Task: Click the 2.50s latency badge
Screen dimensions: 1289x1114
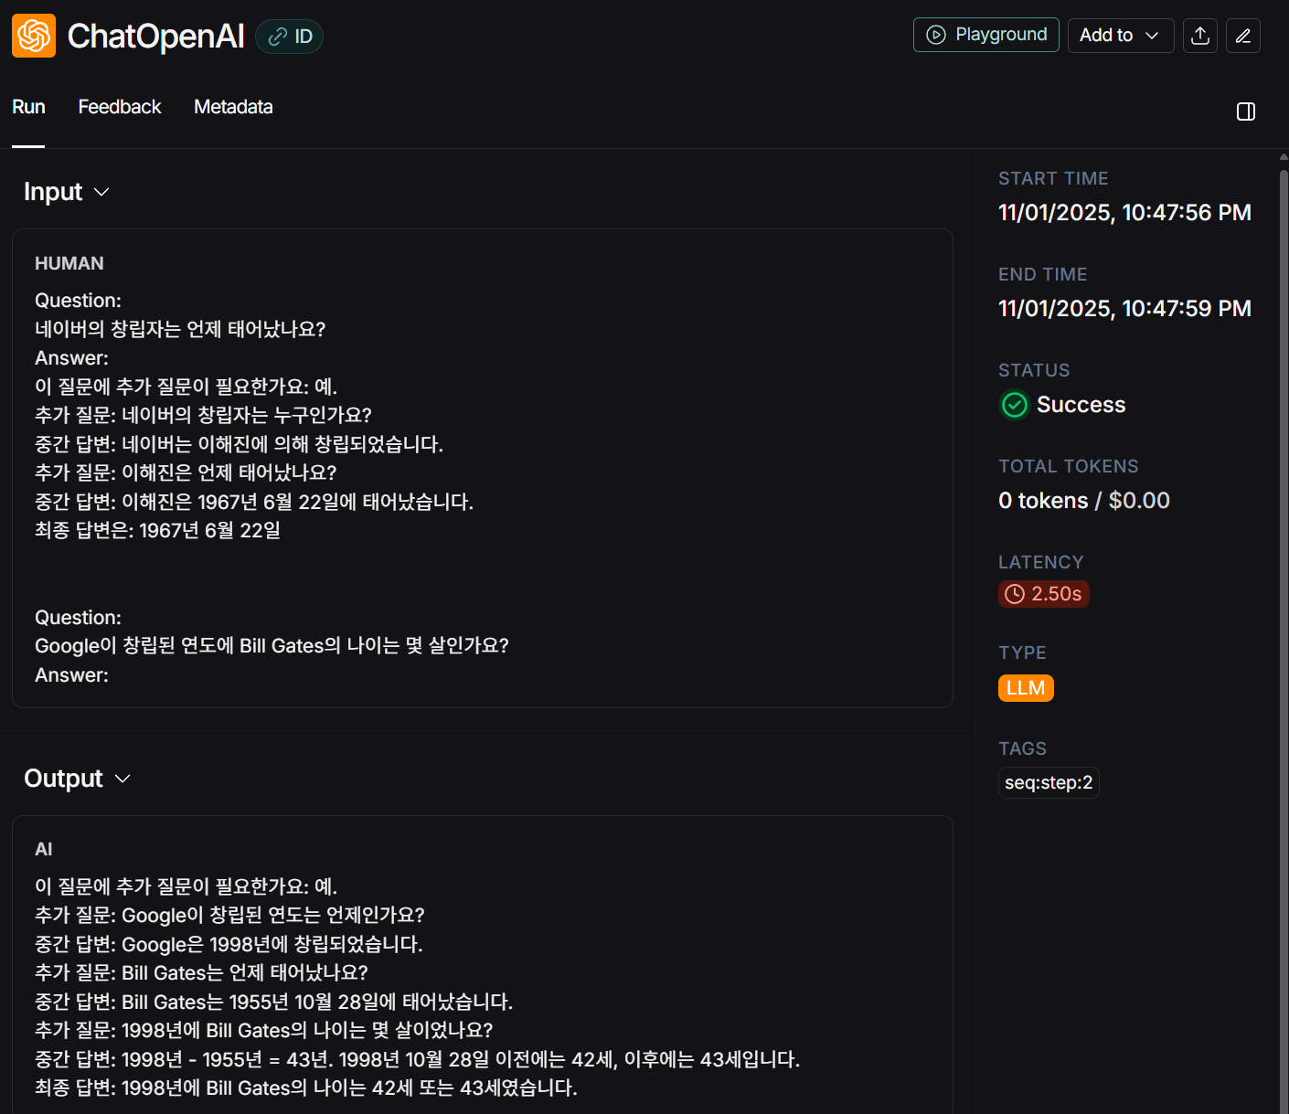Action: click(1044, 594)
